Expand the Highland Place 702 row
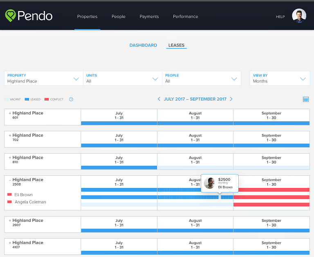The image size is (314, 257). tap(10, 136)
